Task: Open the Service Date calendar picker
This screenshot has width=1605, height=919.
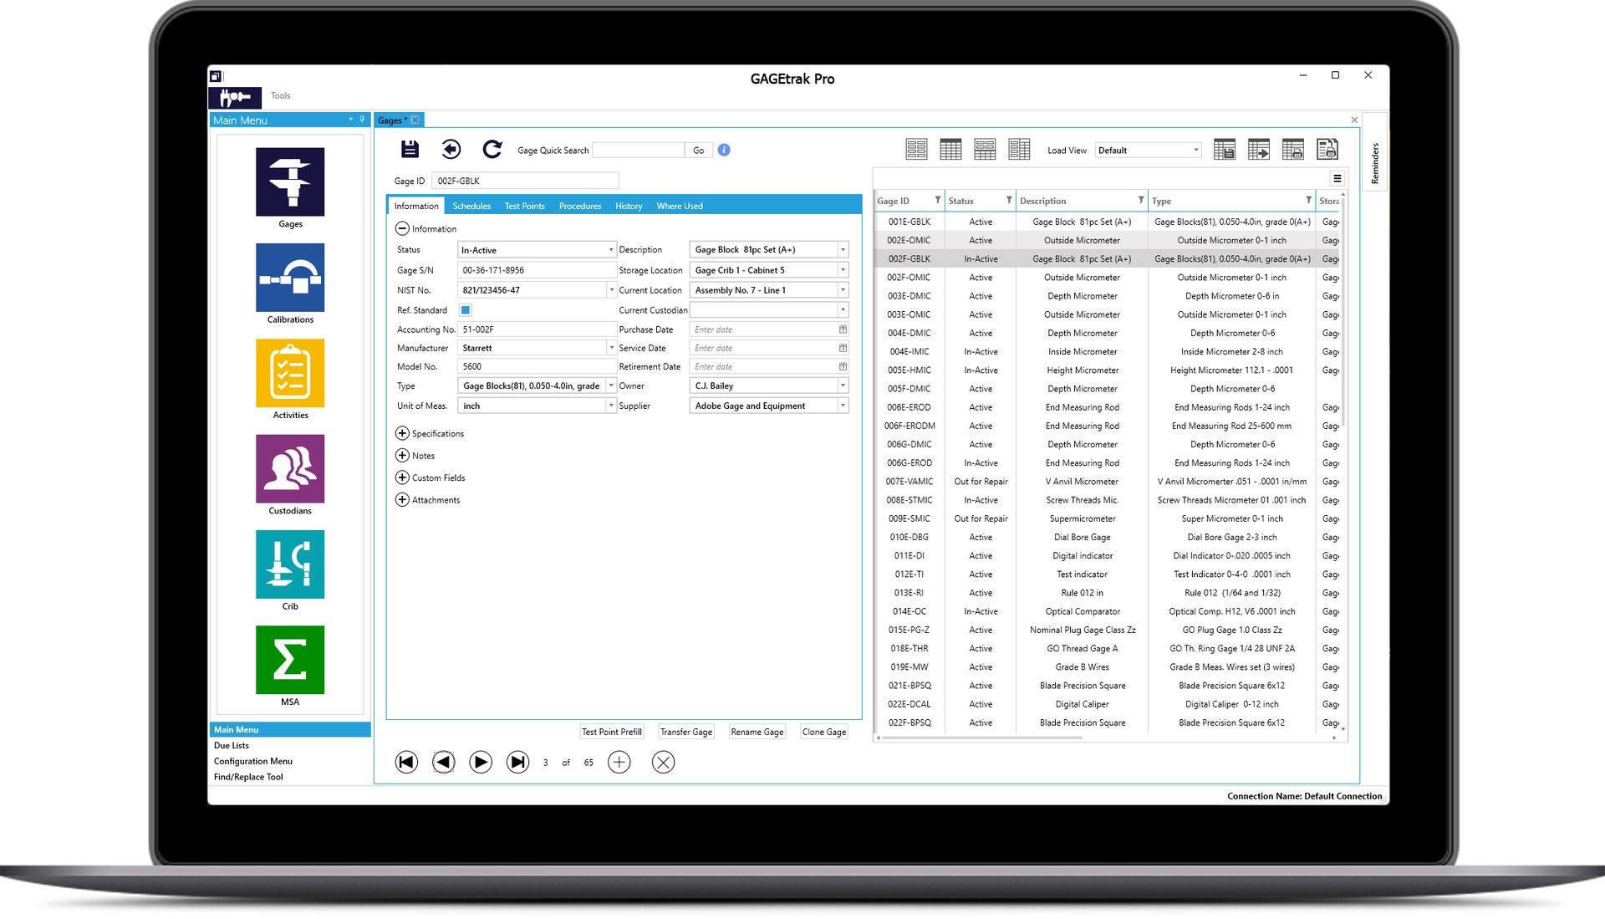Action: pos(843,348)
